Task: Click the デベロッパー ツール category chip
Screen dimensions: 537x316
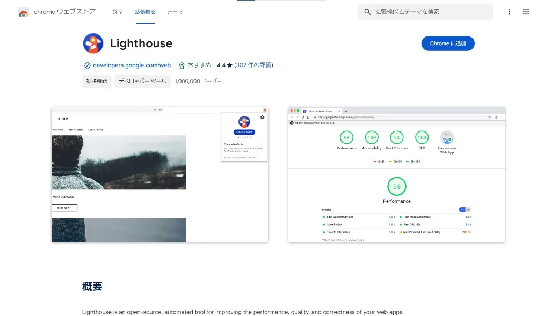Action: pos(142,81)
